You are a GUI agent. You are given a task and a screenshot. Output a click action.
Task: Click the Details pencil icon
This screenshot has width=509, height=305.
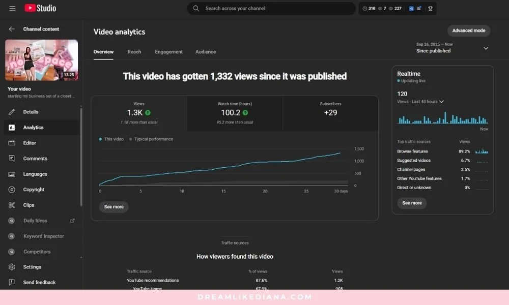tap(12, 112)
